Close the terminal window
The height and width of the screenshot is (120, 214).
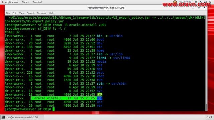tap(204, 8)
